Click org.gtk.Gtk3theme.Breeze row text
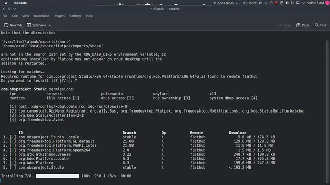The height and width of the screenshot is (185, 330). click(x=44, y=154)
